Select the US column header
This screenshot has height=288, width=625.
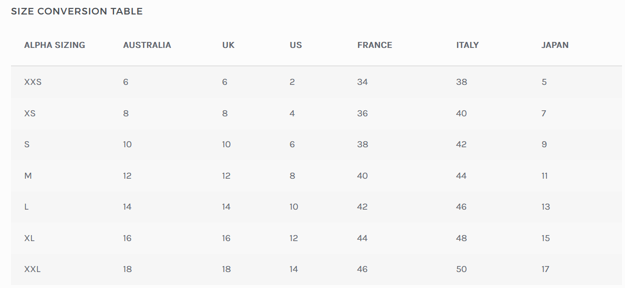click(x=295, y=45)
